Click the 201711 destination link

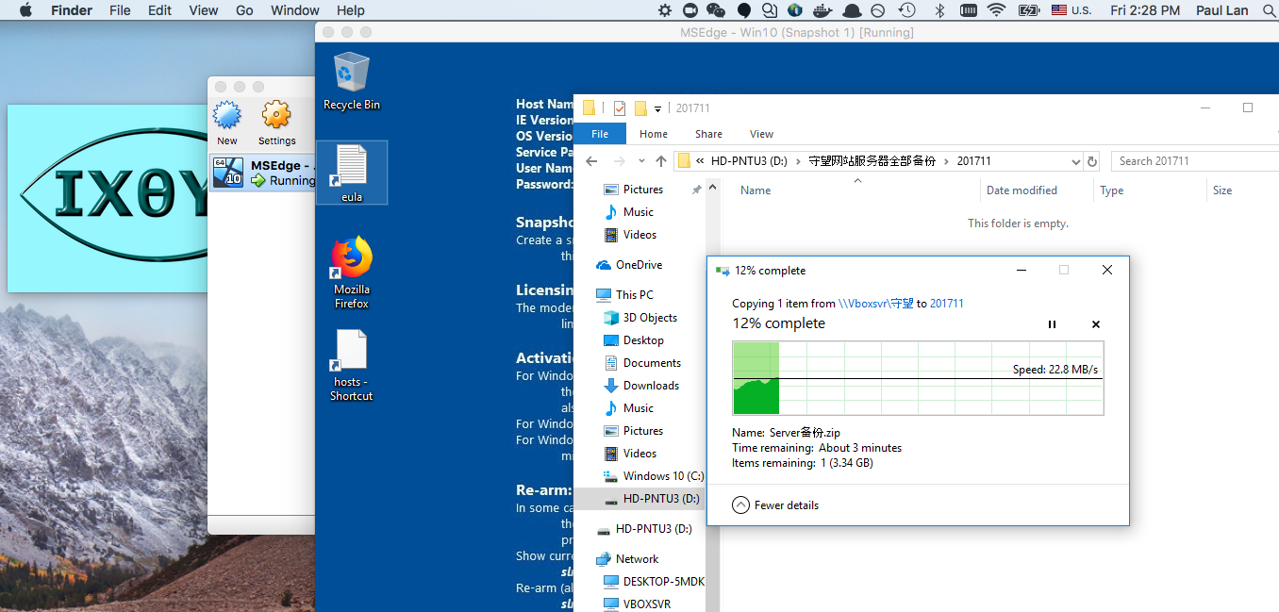pyautogui.click(x=946, y=304)
